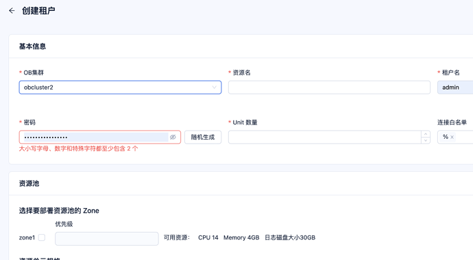Click the zone1 优先级 input box
This screenshot has width=473, height=260.
tap(107, 239)
